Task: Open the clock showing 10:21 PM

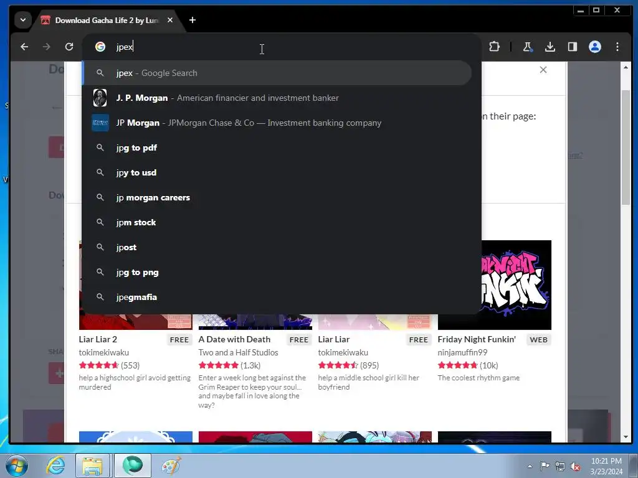Action: point(606,466)
